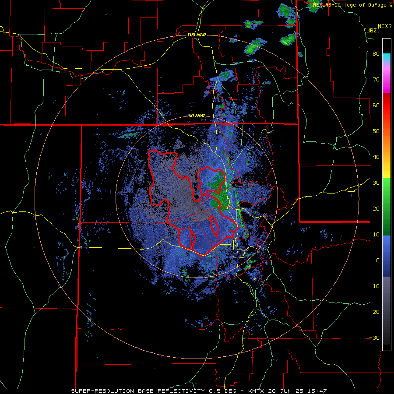The image size is (394, 394).
Task: Click the 20 value on the dBZ scale
Action: [x=376, y=209]
